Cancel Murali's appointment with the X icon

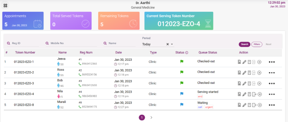pos(259,105)
